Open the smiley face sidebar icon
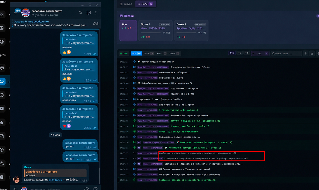Screen dimensions: 319x190 click(2, 95)
